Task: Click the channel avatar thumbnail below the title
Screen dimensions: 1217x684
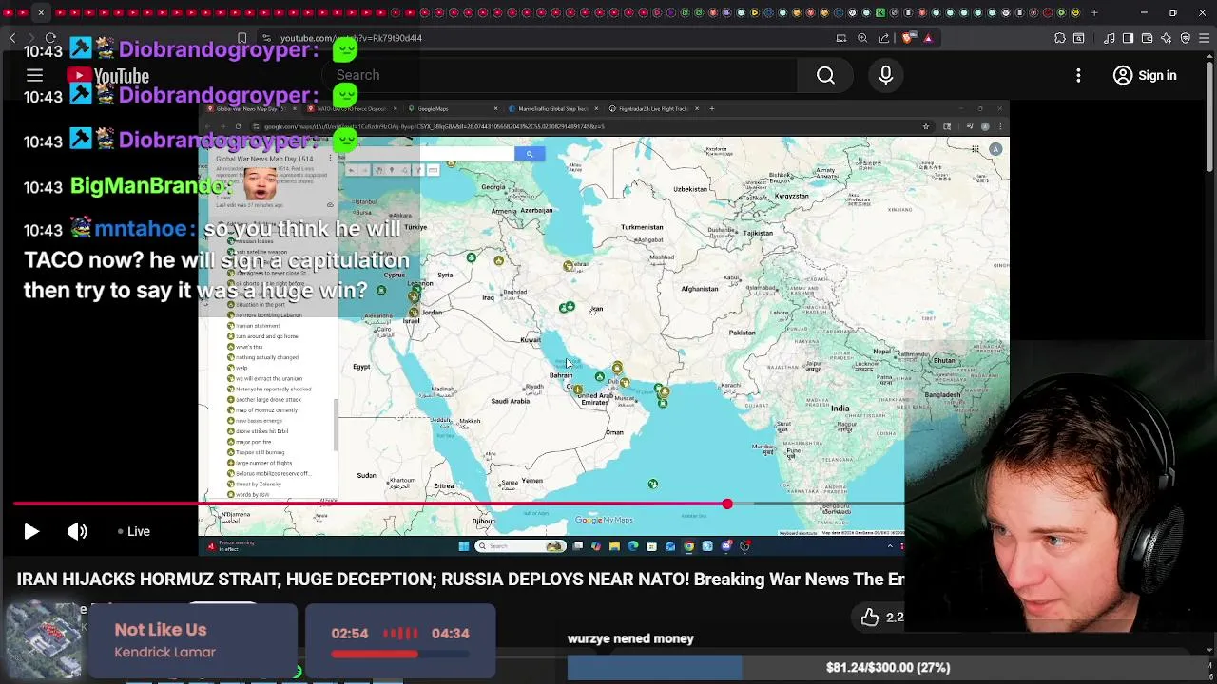Action: click(44, 640)
